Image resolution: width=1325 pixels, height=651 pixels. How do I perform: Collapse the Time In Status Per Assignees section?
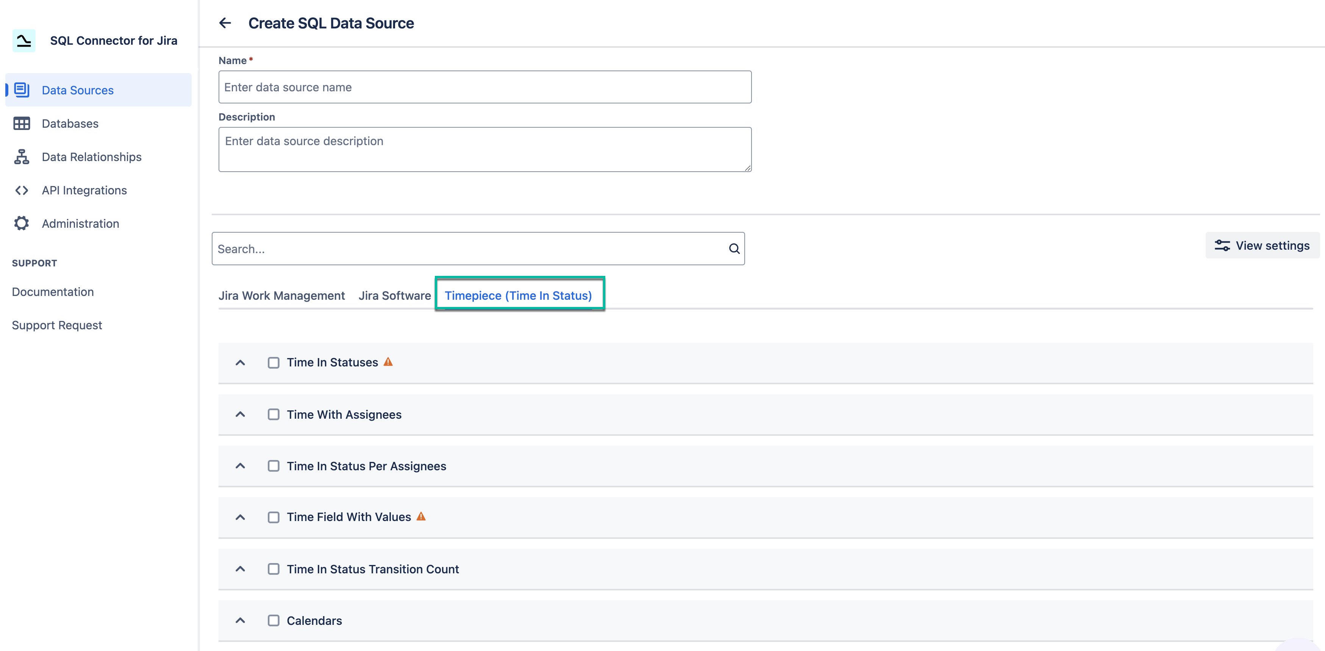(x=240, y=466)
